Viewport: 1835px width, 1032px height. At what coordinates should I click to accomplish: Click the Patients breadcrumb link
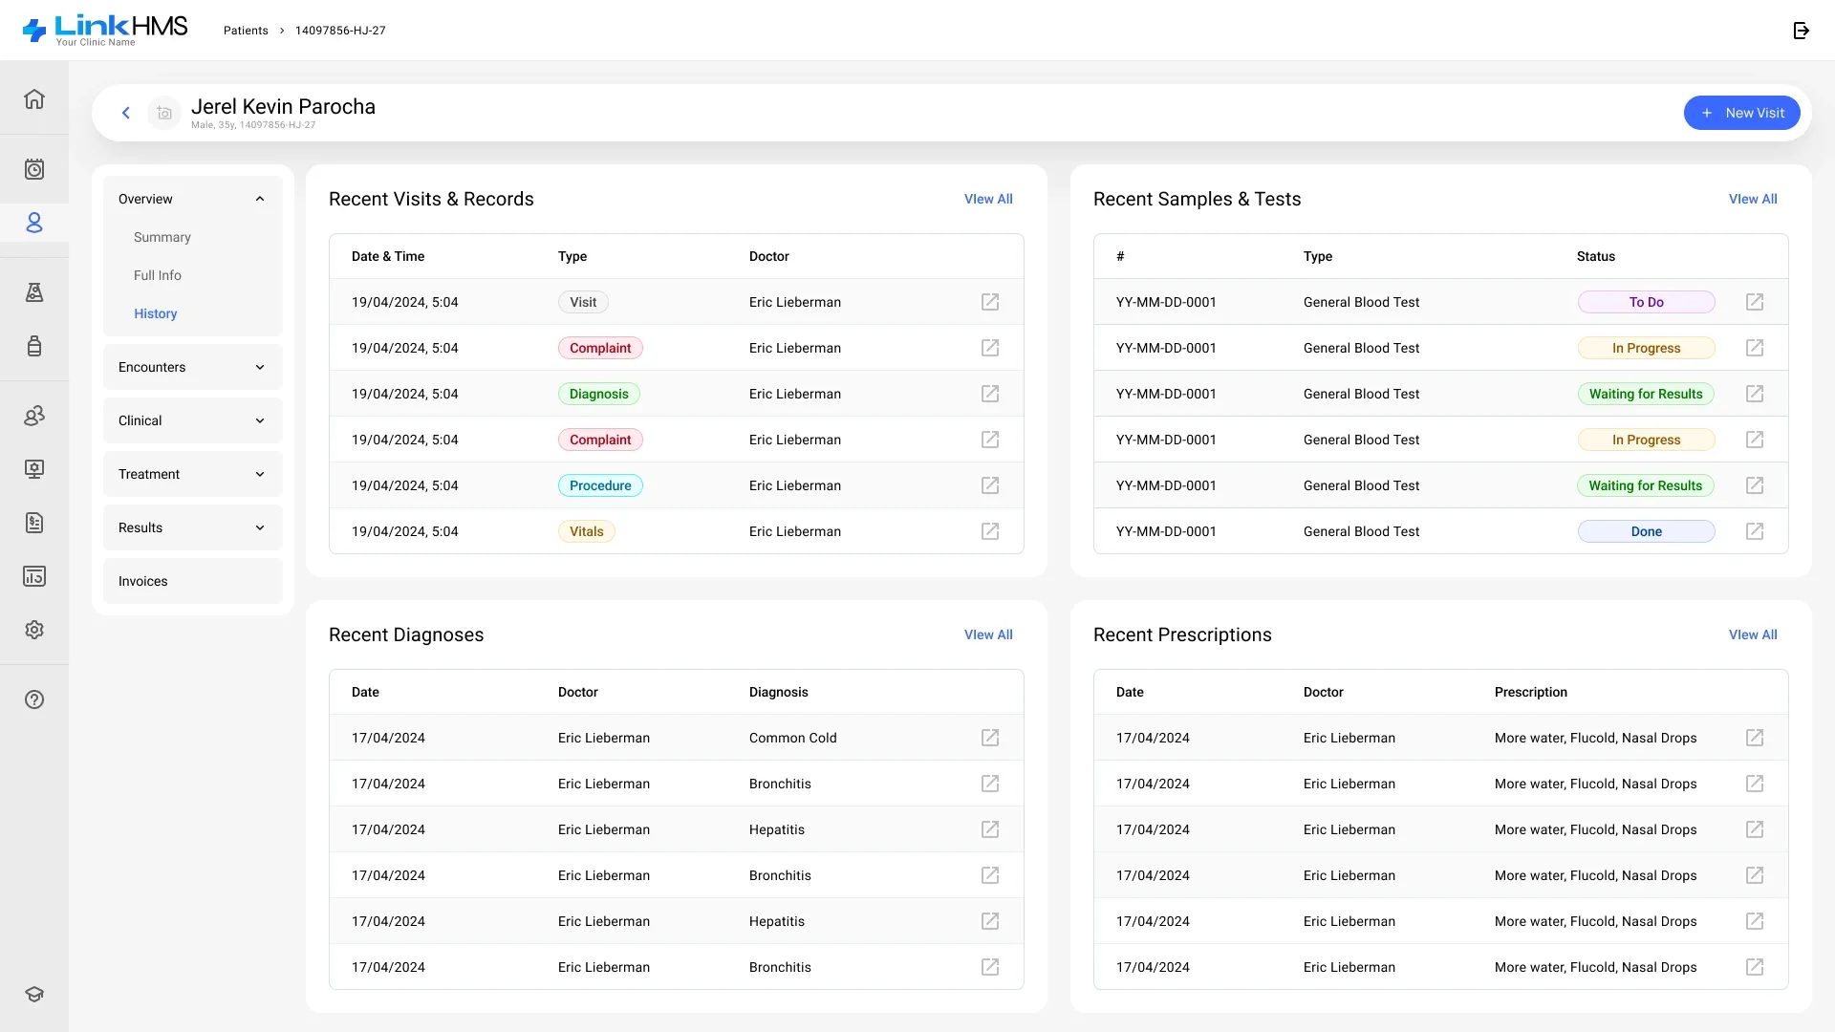pos(246,31)
